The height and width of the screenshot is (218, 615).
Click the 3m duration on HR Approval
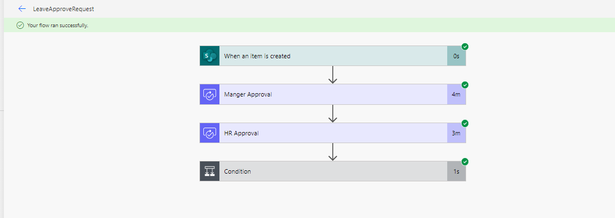click(x=456, y=133)
